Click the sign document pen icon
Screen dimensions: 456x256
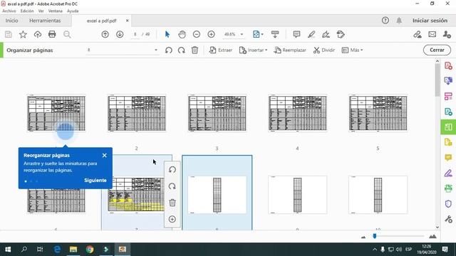tap(326, 34)
